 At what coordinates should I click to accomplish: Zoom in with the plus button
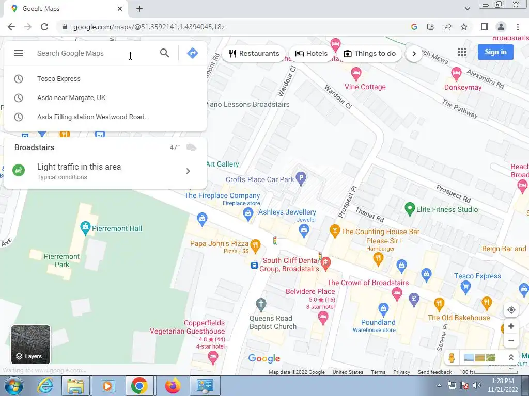point(511,326)
